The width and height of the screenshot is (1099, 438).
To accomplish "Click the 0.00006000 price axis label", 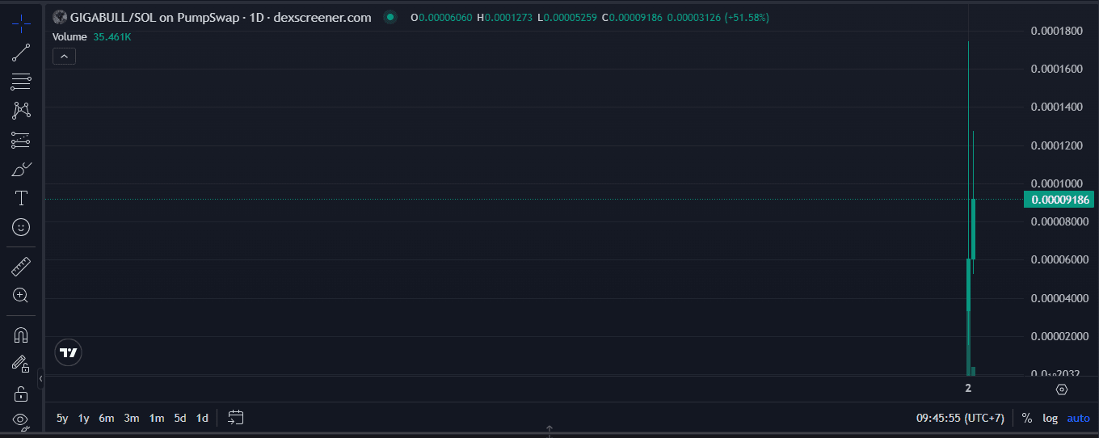I will [1059, 259].
